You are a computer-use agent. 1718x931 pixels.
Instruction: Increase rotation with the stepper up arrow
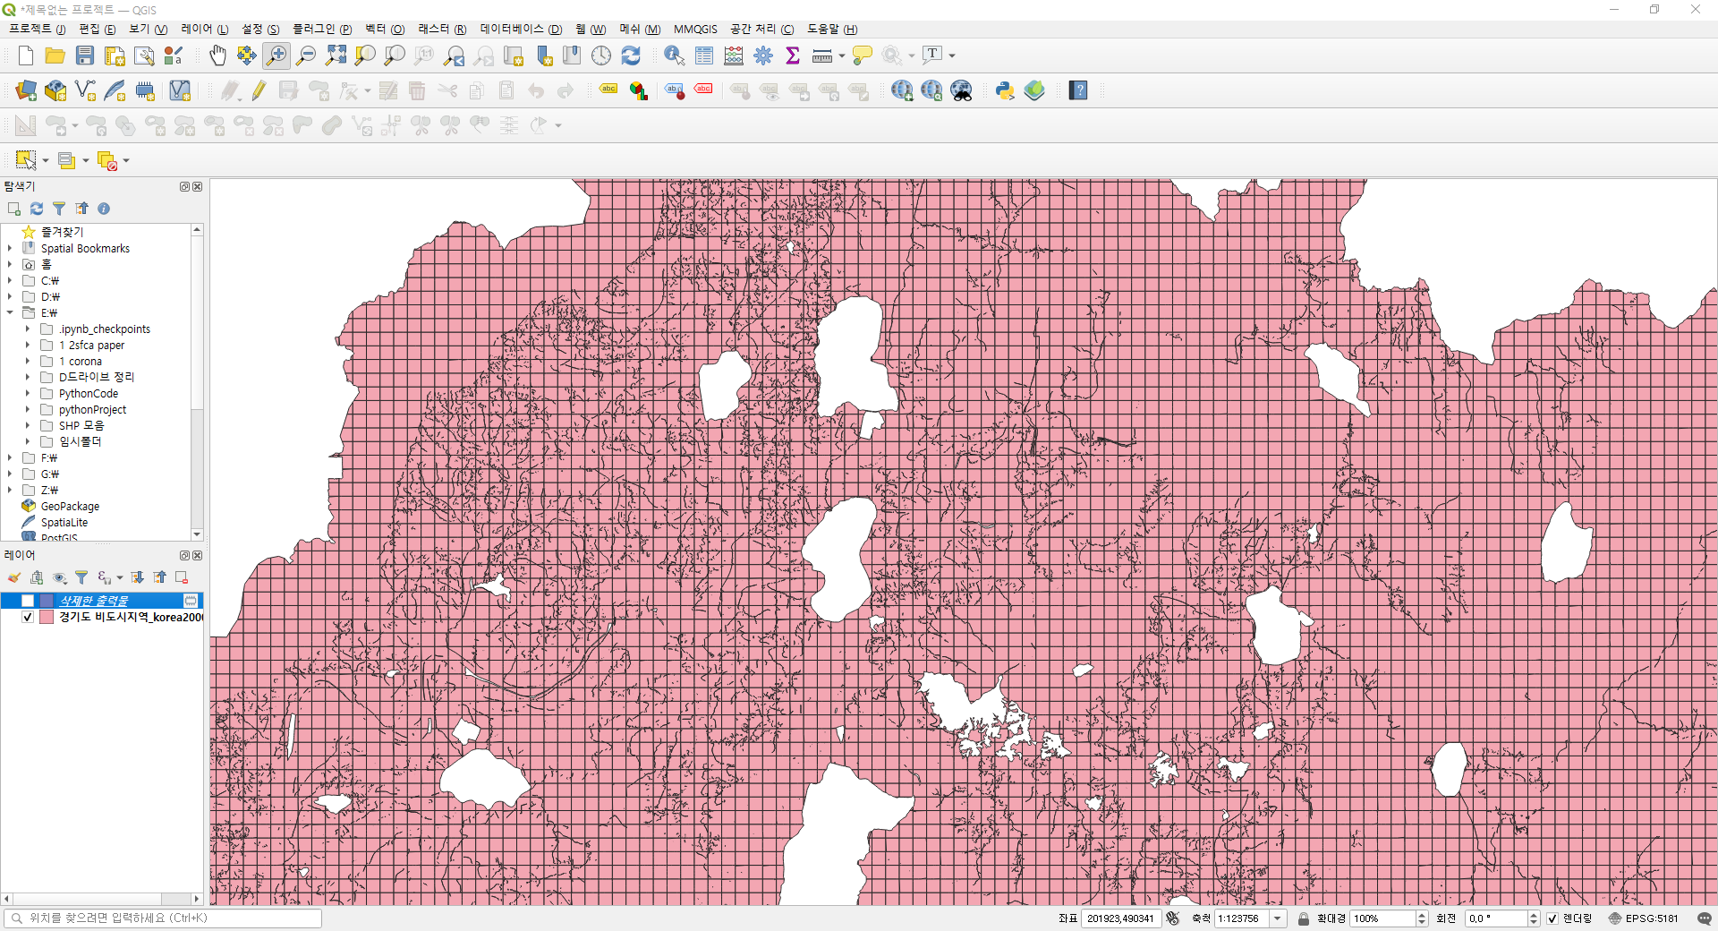coord(1534,914)
